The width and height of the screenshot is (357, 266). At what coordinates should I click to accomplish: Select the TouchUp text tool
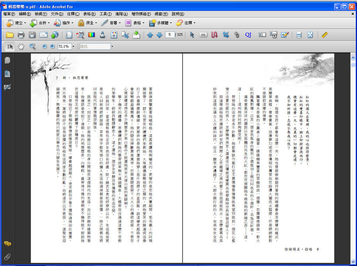262,35
